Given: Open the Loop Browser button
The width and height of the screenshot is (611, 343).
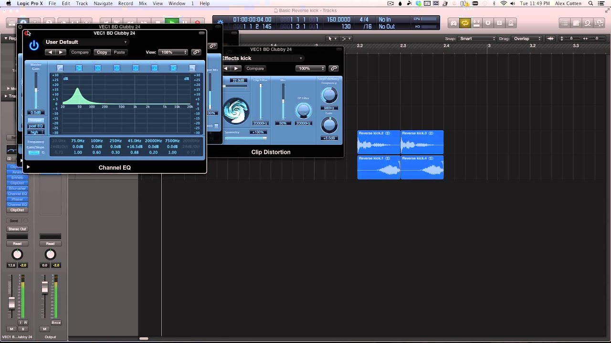Looking at the screenshot, I should 588,23.
